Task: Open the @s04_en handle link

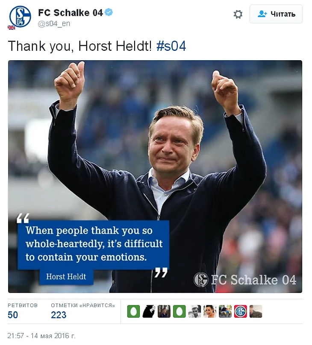Action: click(54, 23)
